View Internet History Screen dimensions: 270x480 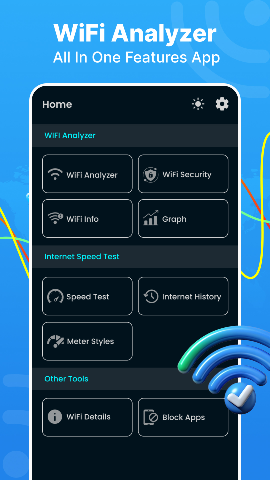tap(183, 296)
